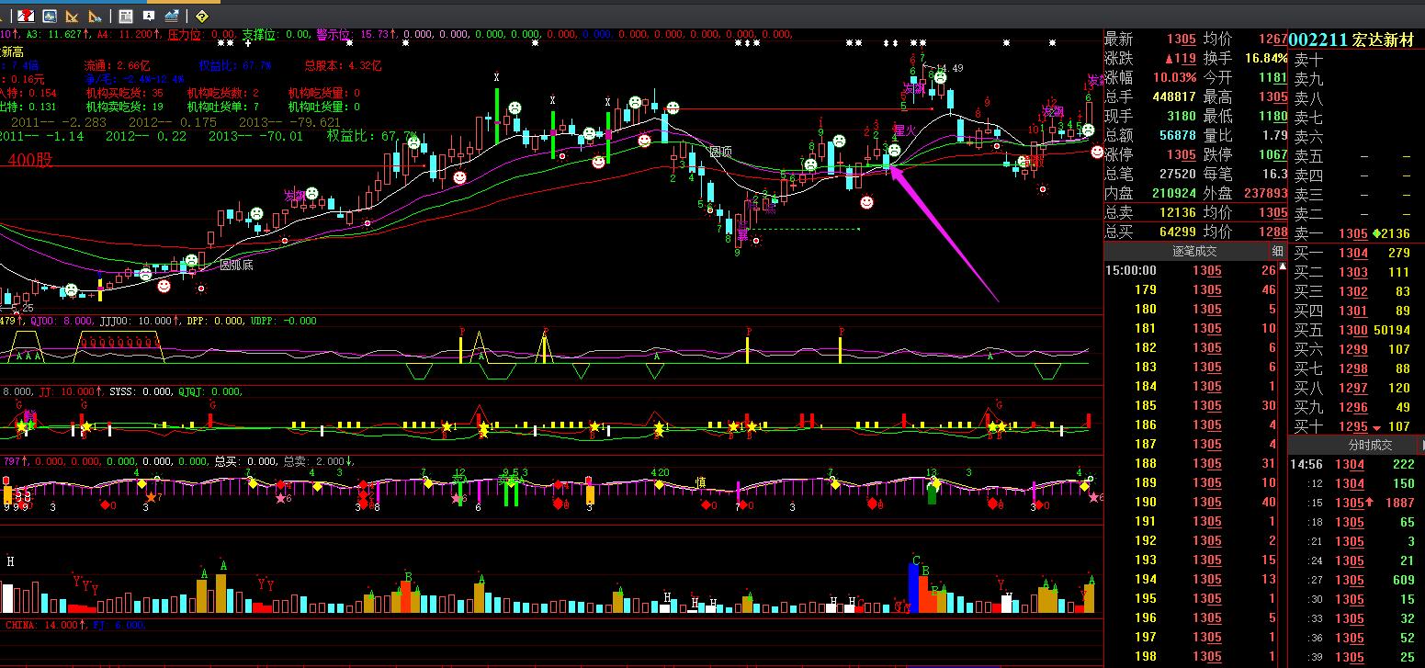The image size is (1425, 668).
Task: Open the blue waveform chart icon in toolbar
Action: pyautogui.click(x=50, y=16)
